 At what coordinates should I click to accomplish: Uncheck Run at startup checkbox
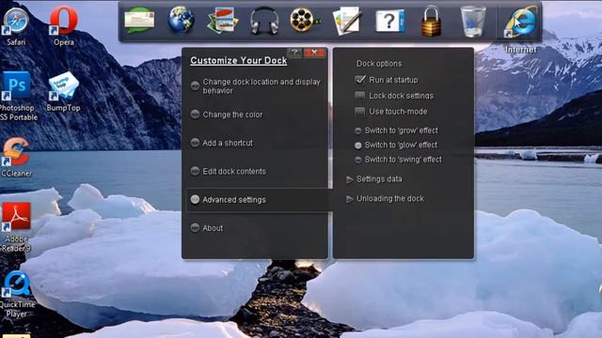pos(359,80)
